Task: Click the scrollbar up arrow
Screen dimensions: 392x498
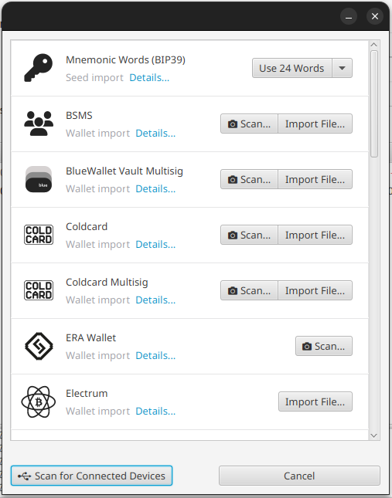Action: coord(374,45)
